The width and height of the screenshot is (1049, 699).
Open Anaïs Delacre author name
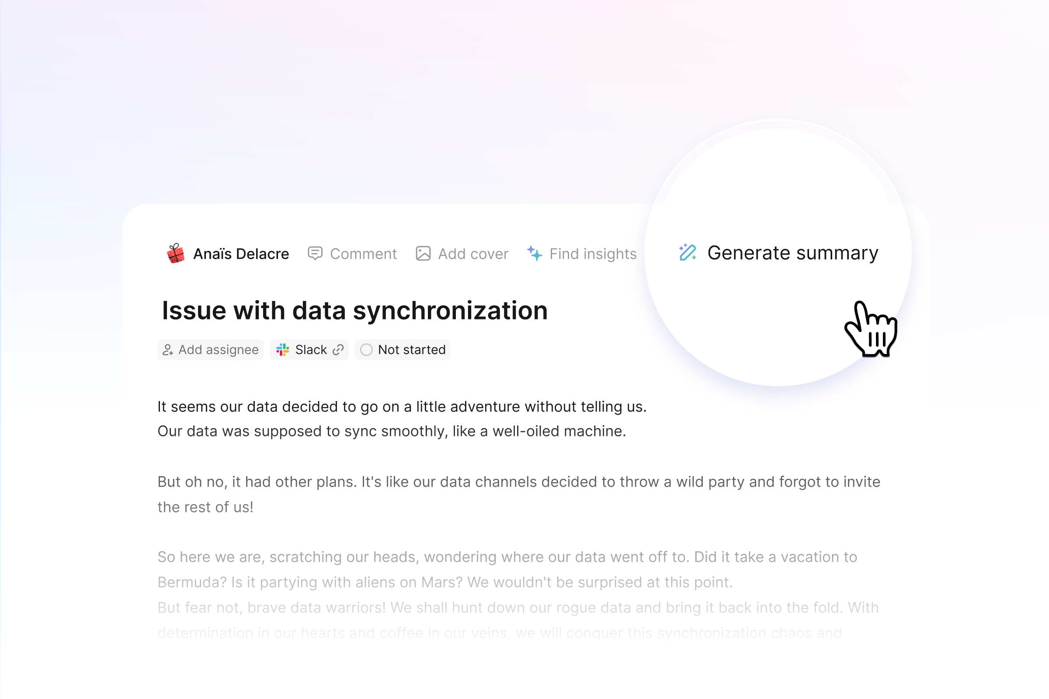(241, 254)
